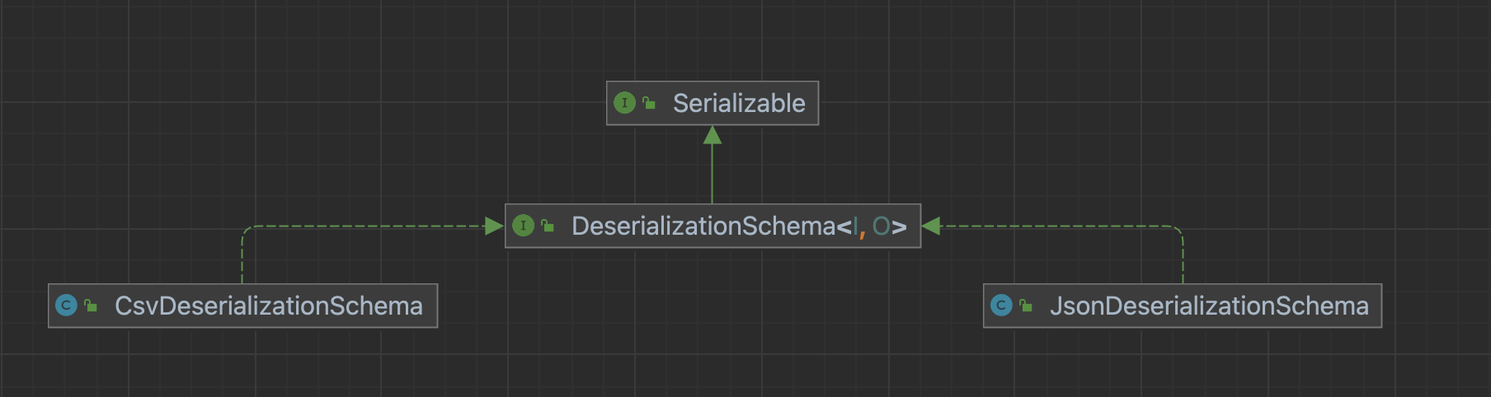This screenshot has height=397, width=1491.
Task: Click the type parameter O in DeserializationSchema
Action: pos(881,226)
